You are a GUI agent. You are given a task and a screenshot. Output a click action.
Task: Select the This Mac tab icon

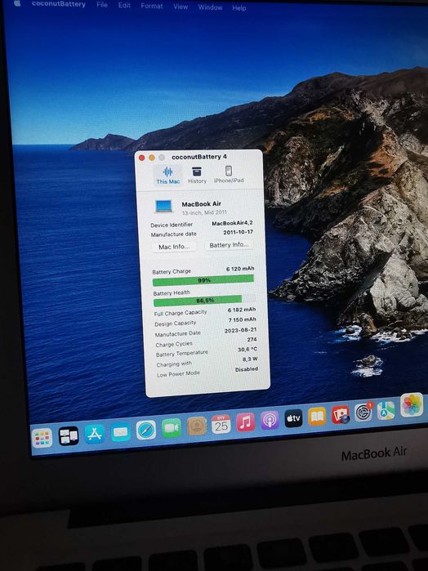tap(168, 172)
